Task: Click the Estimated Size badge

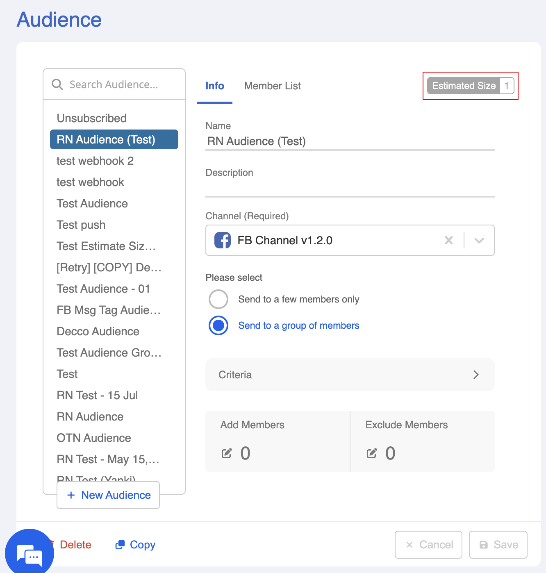Action: coord(470,86)
